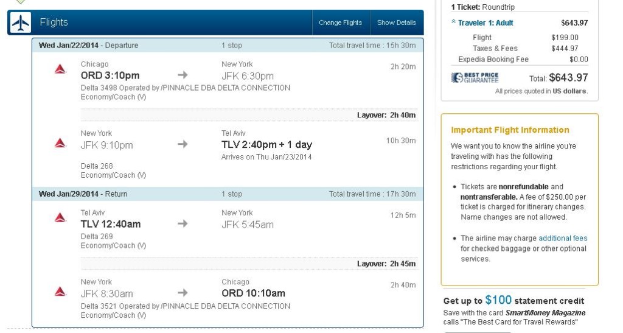Click arrow between JFK 8:30am and ORD 10:10am

183,293
